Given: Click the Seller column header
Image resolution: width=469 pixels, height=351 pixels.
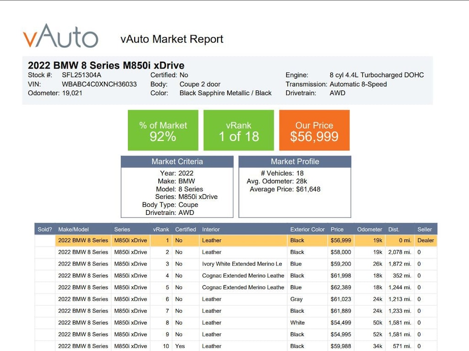Looking at the screenshot, I should coord(425,229).
